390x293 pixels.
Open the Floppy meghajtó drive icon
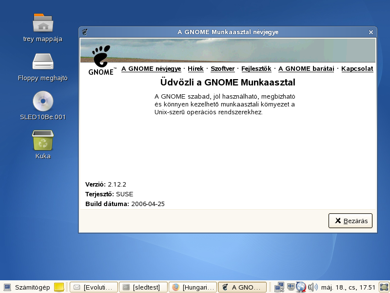(43, 62)
